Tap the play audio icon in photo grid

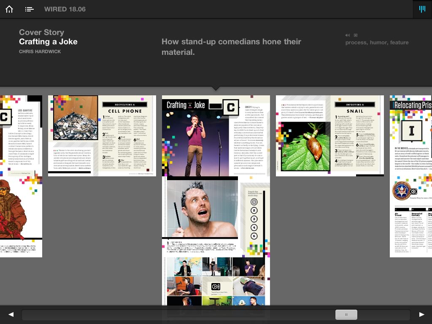point(216,286)
